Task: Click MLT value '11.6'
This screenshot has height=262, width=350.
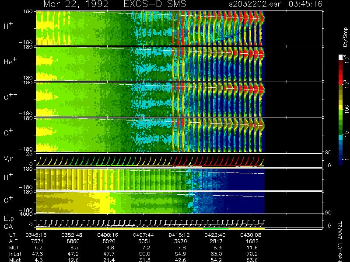Action: point(252,248)
